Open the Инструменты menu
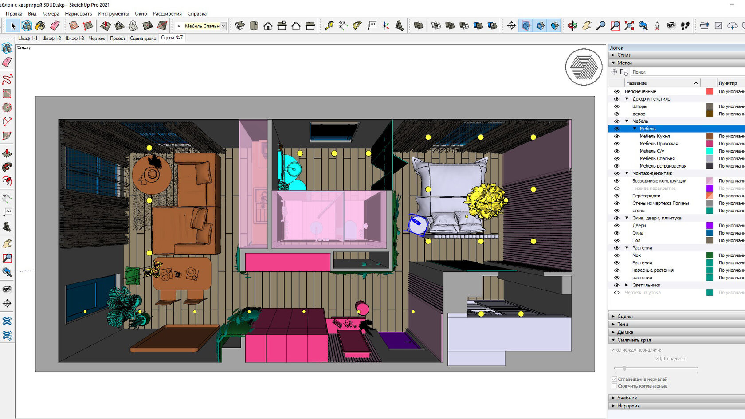The width and height of the screenshot is (745, 419). (114, 13)
